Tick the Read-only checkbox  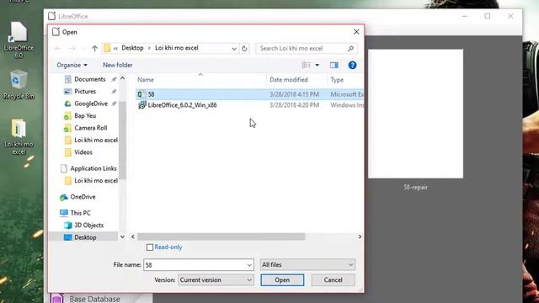pyautogui.click(x=150, y=247)
